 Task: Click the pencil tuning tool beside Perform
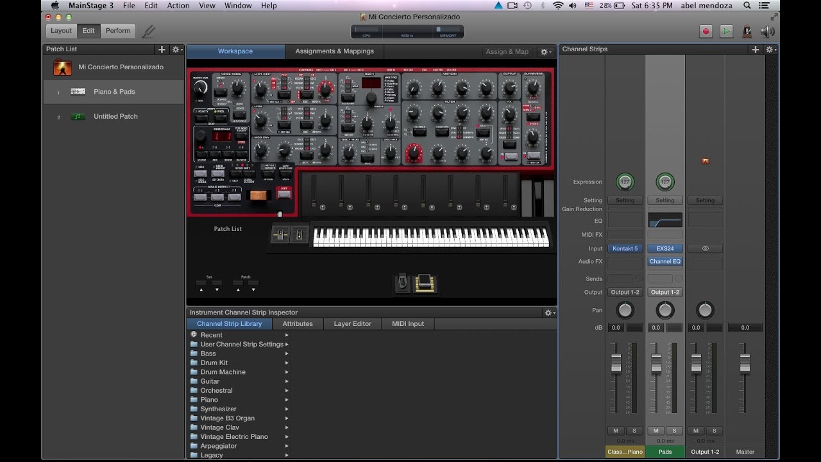click(148, 31)
